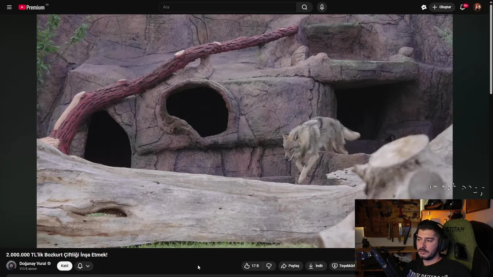Viewport: 493px width, 277px height.
Task: Open Doğanay Vural channel avatar
Action: 11,265
